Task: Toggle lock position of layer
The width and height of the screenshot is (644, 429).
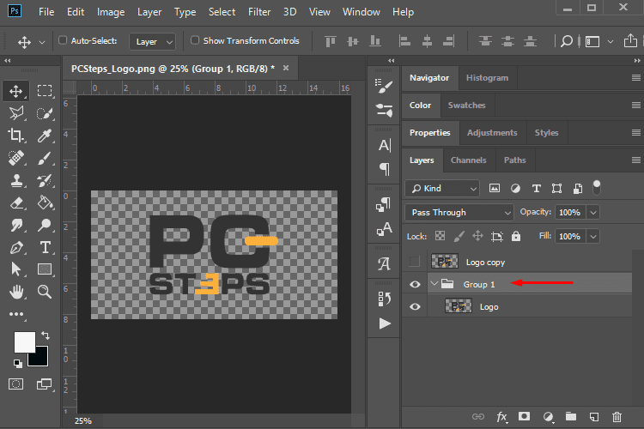Action: pyautogui.click(x=477, y=236)
